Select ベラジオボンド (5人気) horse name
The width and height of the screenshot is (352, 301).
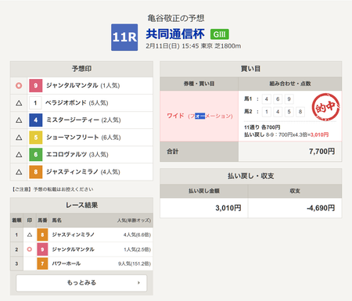(x=77, y=102)
